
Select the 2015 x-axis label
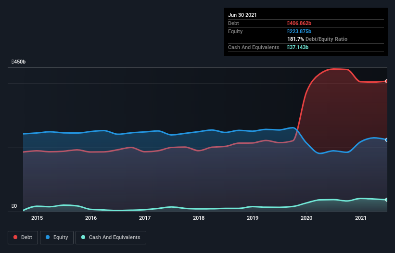pos(37,218)
